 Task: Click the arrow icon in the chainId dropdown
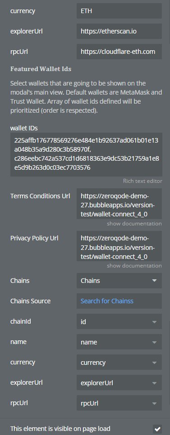[x=155, y=321]
